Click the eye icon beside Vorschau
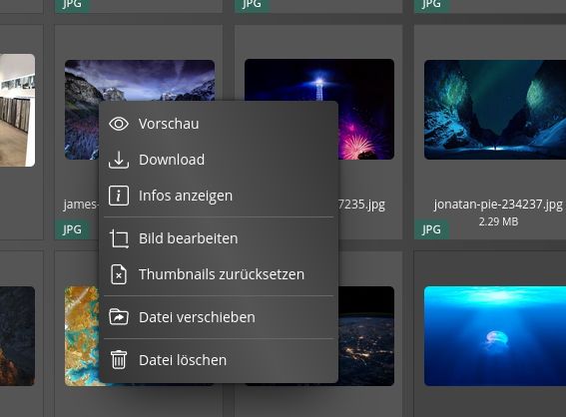The height and width of the screenshot is (417, 566). click(x=119, y=124)
